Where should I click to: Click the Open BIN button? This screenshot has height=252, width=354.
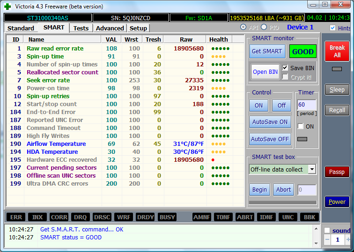point(265,72)
